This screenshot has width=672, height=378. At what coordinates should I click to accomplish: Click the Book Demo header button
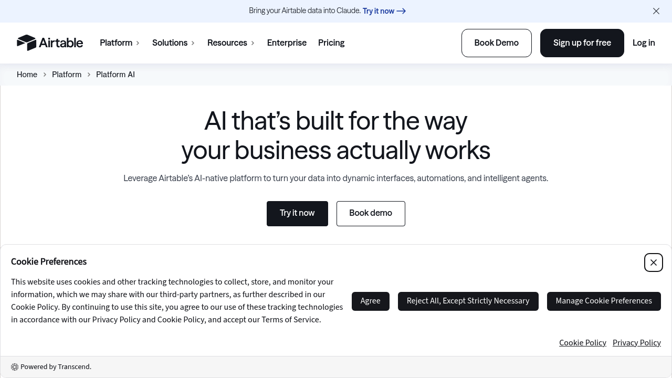(497, 43)
